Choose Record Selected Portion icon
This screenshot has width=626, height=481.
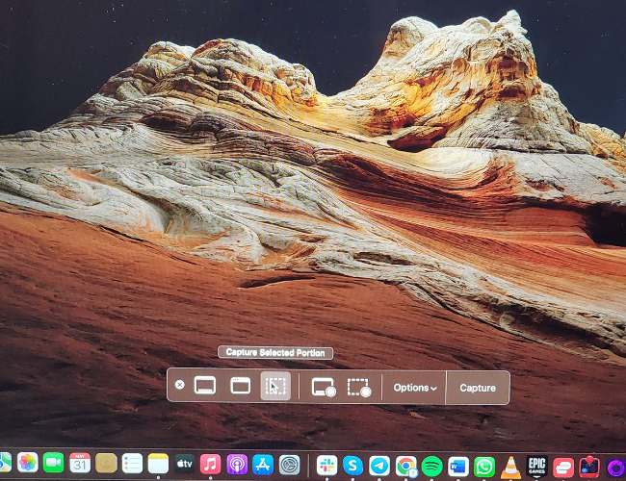pyautogui.click(x=359, y=388)
